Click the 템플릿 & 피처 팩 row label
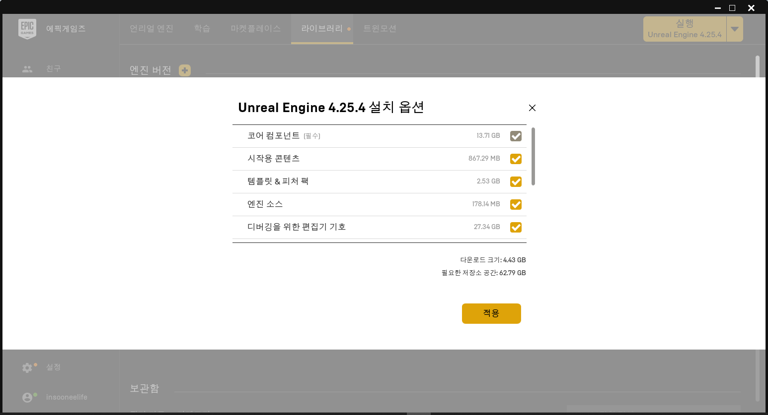Viewport: 768px width, 415px height. coord(278,181)
